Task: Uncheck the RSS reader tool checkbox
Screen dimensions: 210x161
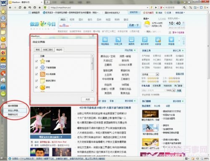Action: pos(37,74)
